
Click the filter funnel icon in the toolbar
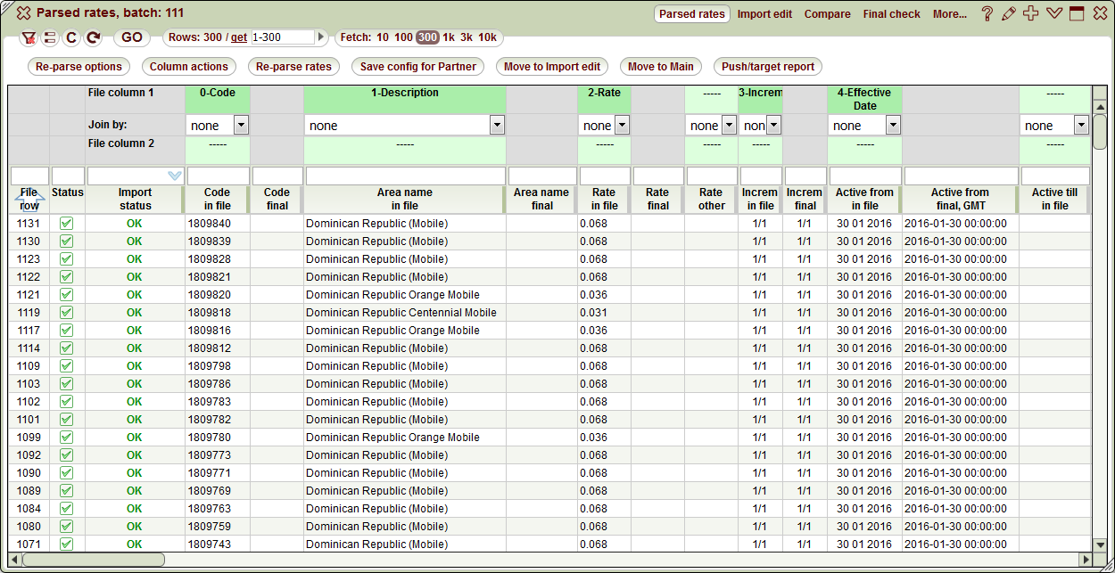29,37
